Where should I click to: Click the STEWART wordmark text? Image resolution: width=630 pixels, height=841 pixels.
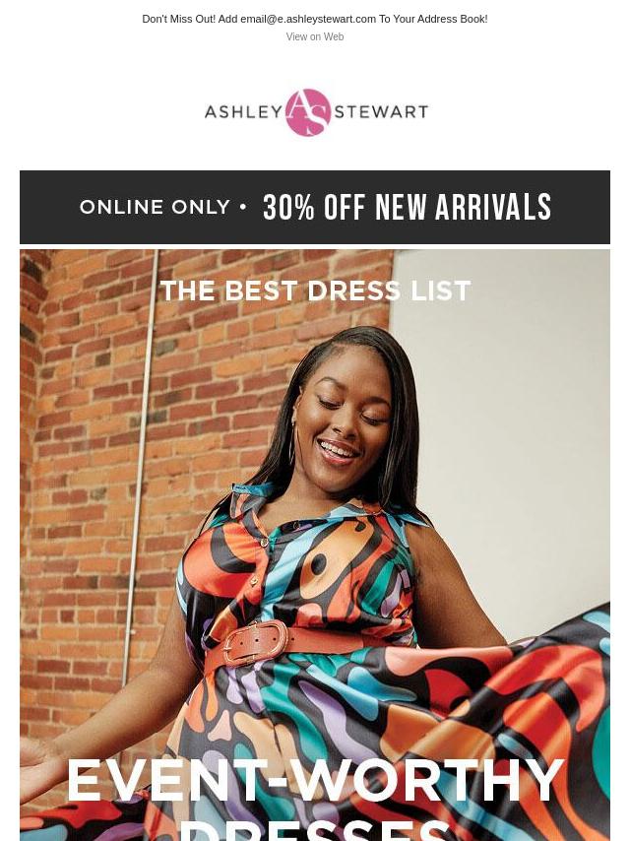tap(381, 111)
